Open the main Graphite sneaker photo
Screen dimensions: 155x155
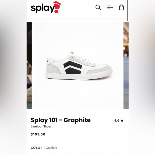coord(77,65)
